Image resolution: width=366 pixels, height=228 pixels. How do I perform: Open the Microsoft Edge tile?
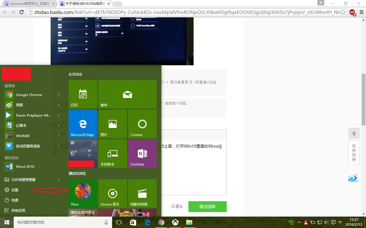[83, 124]
